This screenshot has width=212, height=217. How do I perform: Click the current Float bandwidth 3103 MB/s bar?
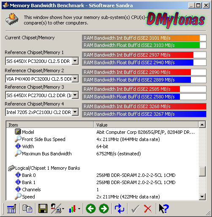coord(144,45)
